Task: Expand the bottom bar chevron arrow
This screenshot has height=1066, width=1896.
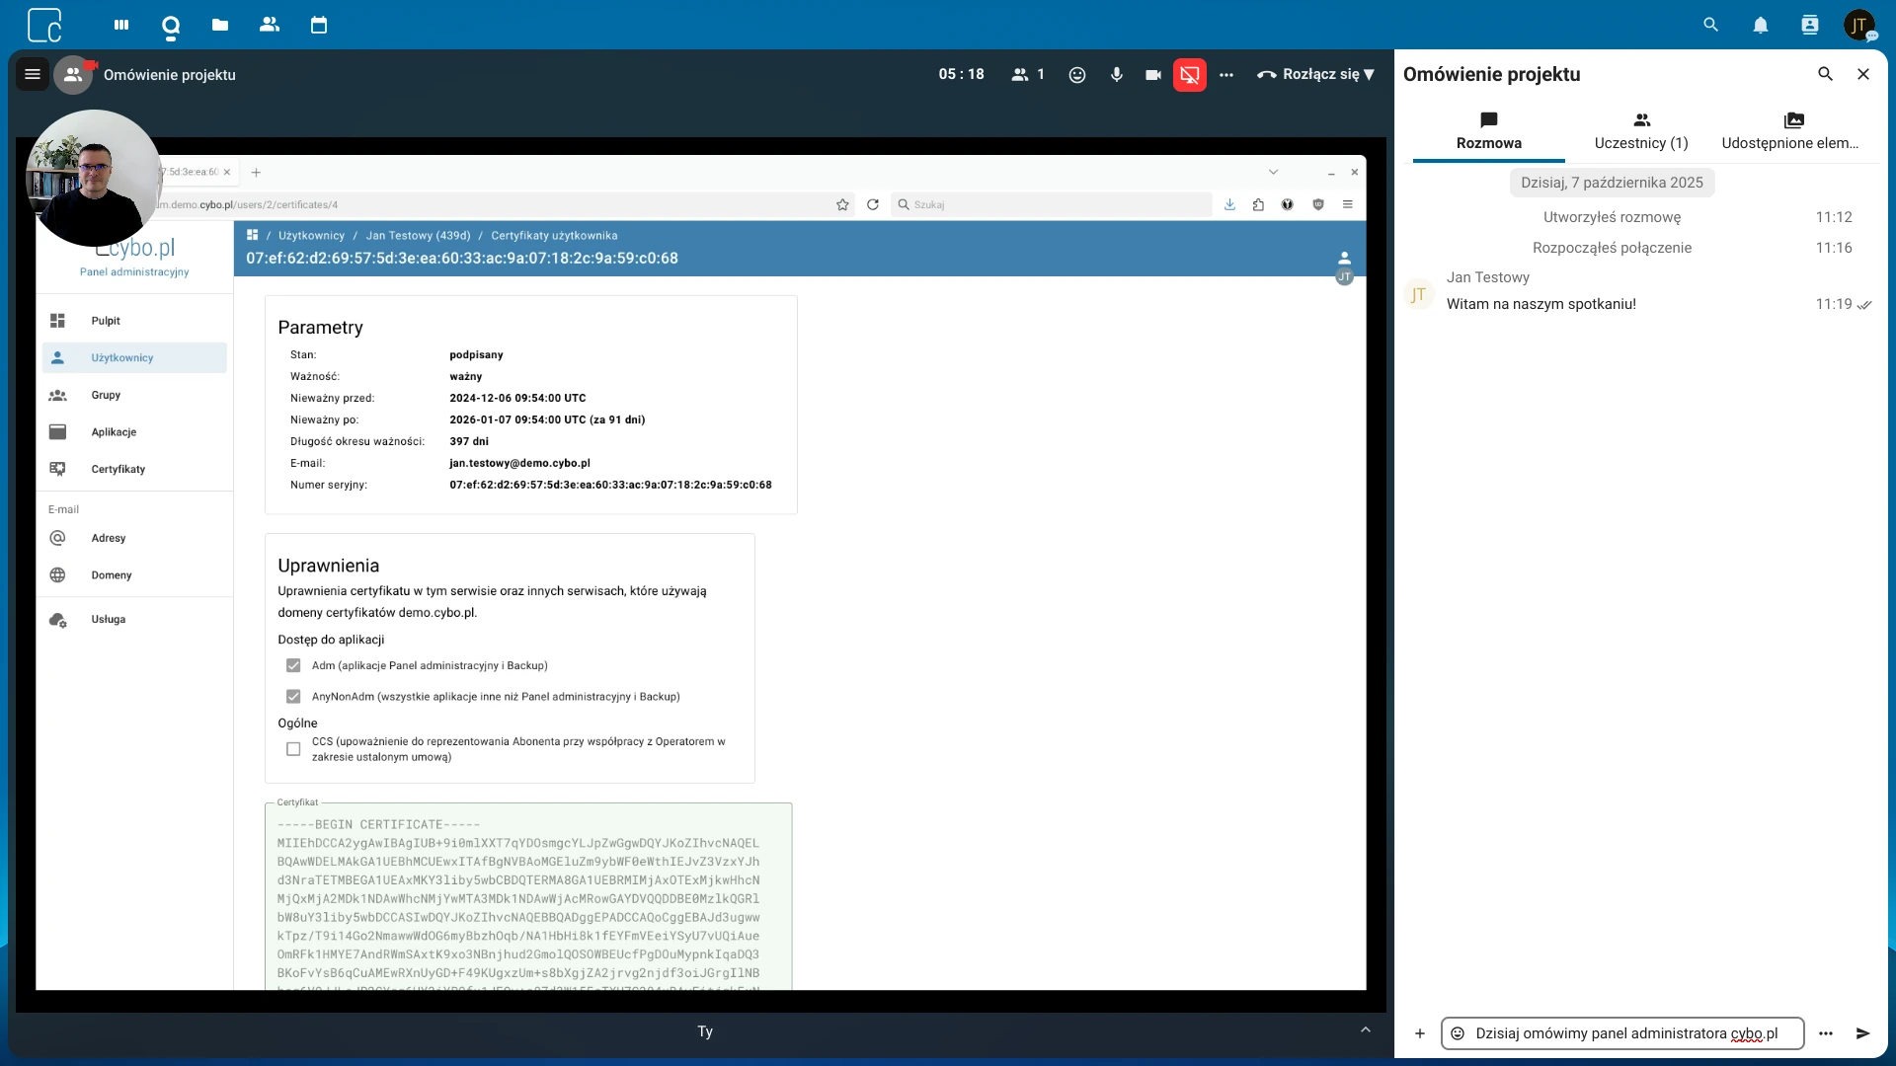Action: click(x=1366, y=1029)
